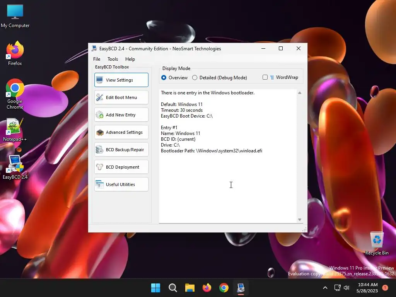
Task: Click the 'Default: Windows 11' line
Action: click(182, 104)
